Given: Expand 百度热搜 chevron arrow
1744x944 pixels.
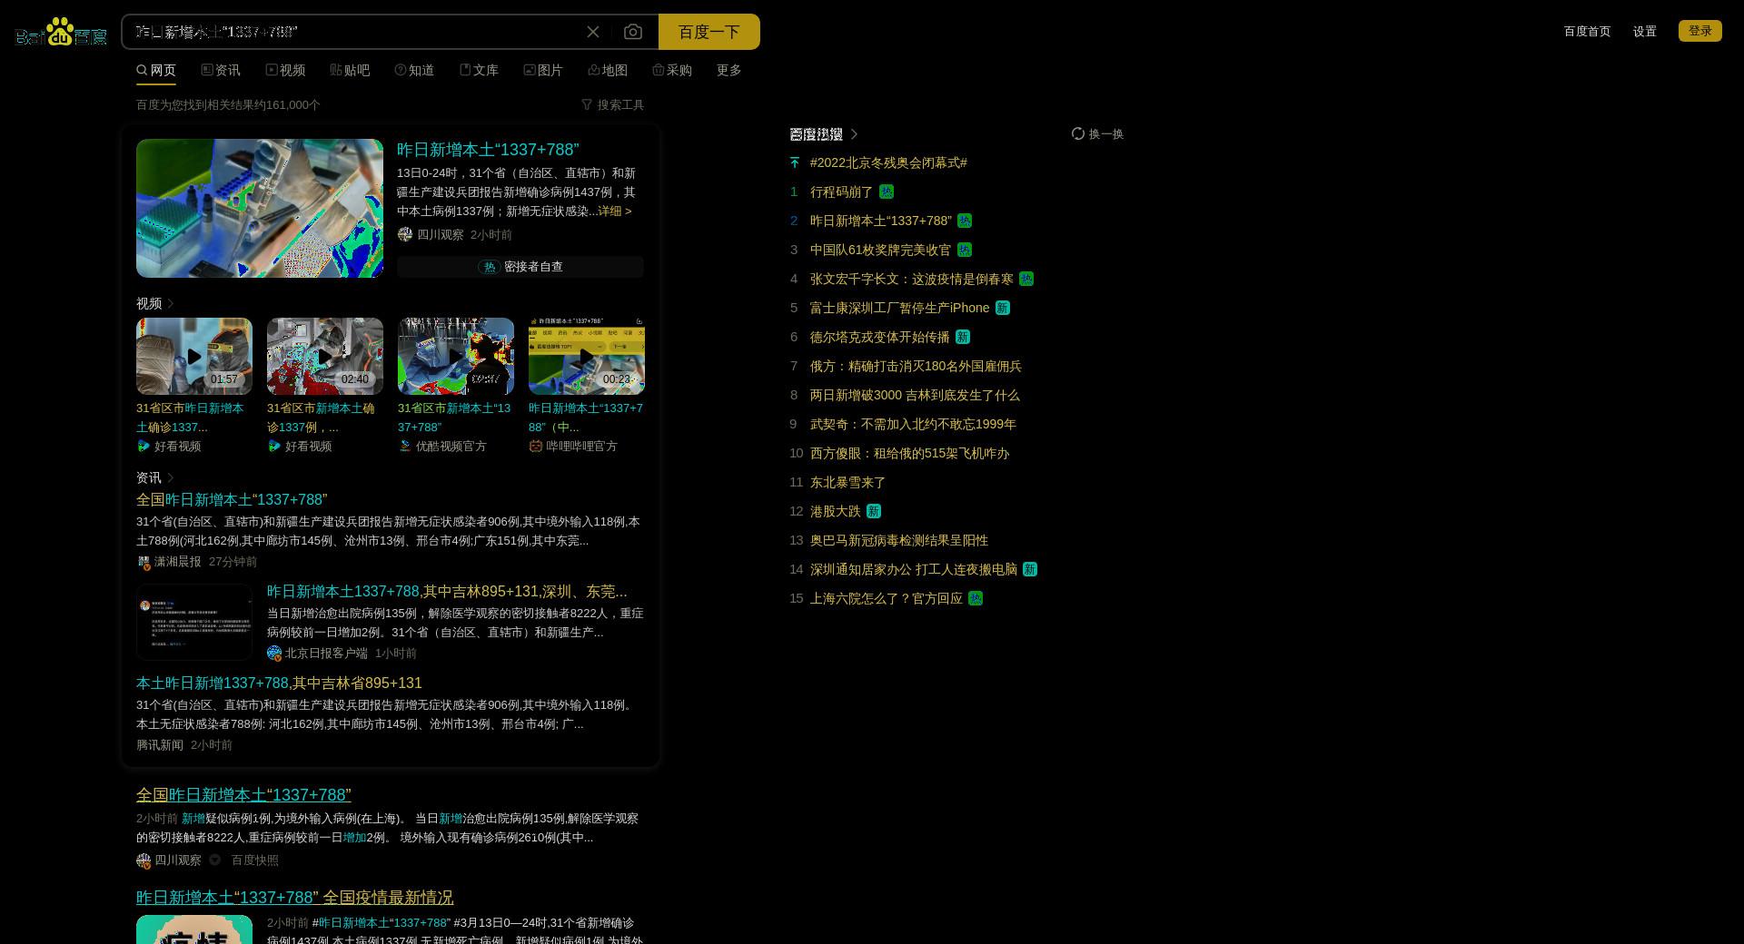Looking at the screenshot, I should [x=854, y=133].
